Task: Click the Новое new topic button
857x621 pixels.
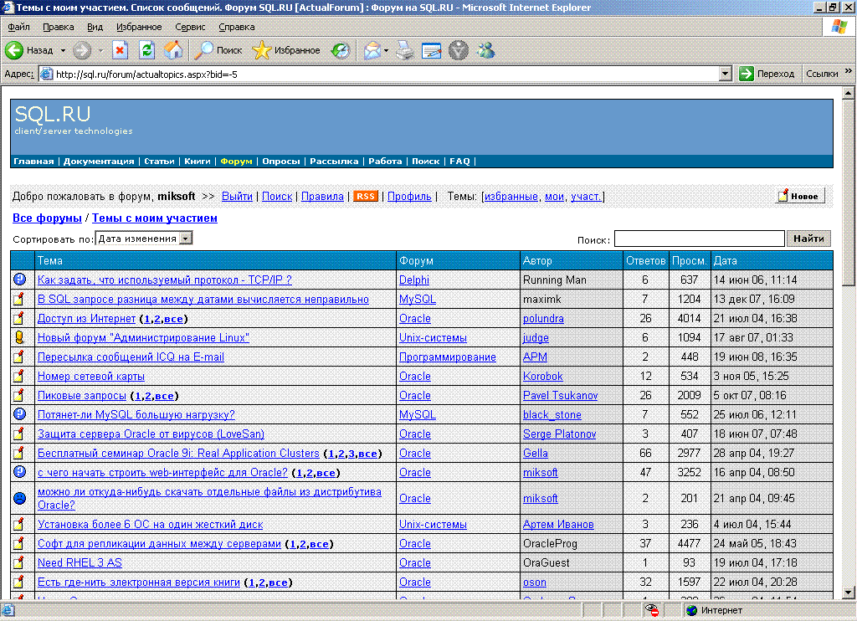Action: [799, 196]
